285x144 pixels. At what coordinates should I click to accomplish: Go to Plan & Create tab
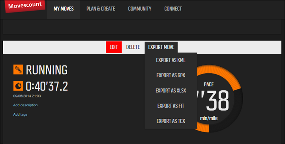pyautogui.click(x=101, y=9)
